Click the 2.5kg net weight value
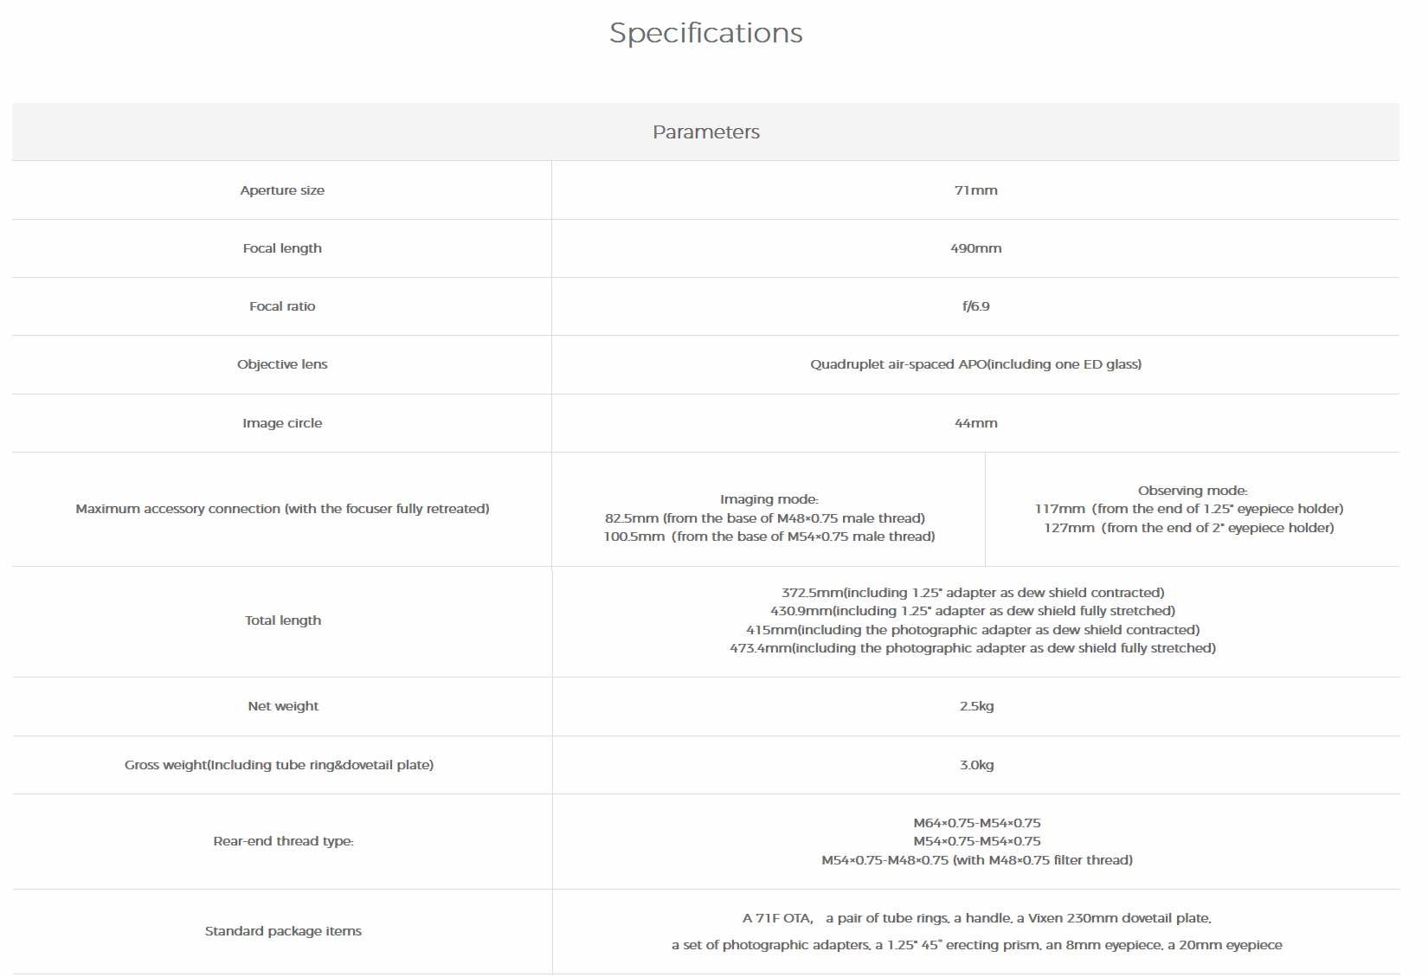1428x977 pixels. click(976, 706)
